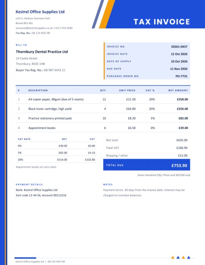This screenshot has height=265, width=205.
Task: Click the accounts@kestrelsupplies.co.uk email address
Action: 34,28
